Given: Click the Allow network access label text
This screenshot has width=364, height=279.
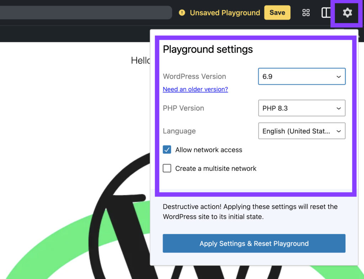Looking at the screenshot, I should tap(209, 150).
